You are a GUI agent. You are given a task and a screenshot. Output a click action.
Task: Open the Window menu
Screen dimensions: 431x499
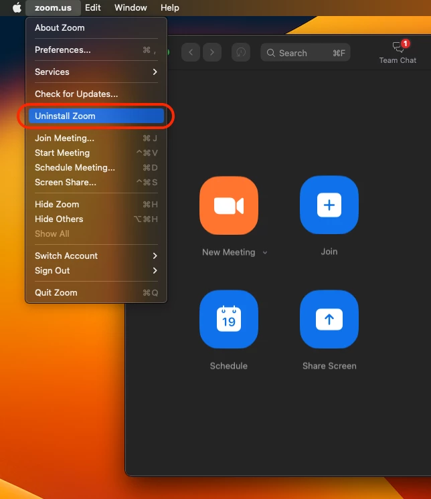point(131,7)
